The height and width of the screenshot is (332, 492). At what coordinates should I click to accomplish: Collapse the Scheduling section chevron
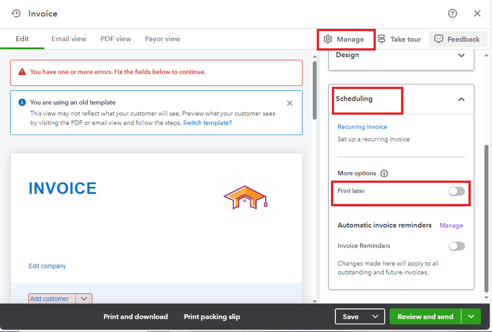point(461,99)
